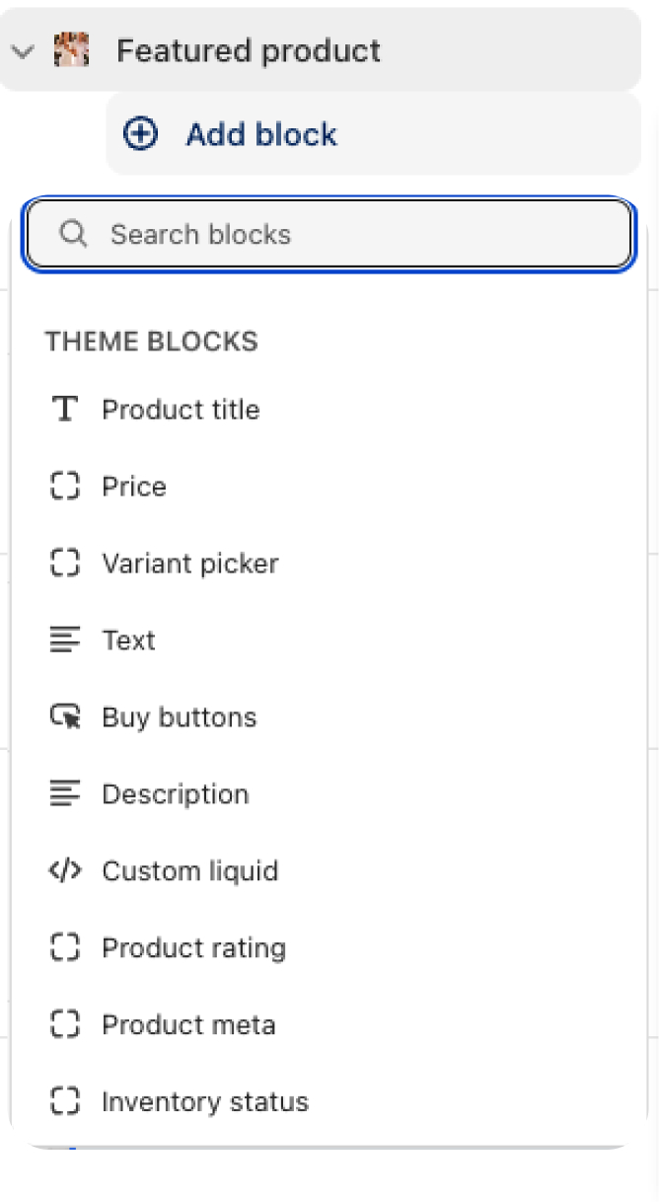Click the Inventory status block icon
Image resolution: width=659 pixels, height=1202 pixels.
(x=65, y=1102)
